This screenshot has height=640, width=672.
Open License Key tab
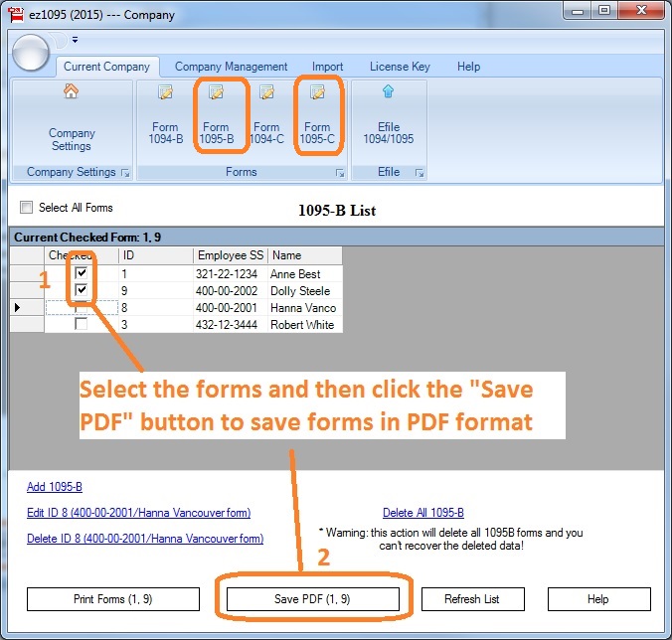coord(400,67)
